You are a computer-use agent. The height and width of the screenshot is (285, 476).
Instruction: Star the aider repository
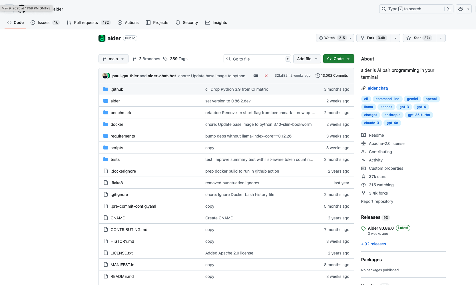(419, 38)
